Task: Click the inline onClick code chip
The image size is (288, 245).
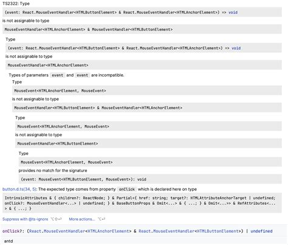Action: (x=127, y=189)
